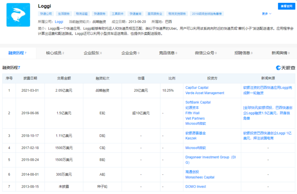
Task: Select the 工具软件 tag
Action: 118,14
